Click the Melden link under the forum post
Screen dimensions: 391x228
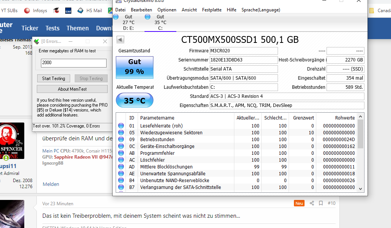[x=51, y=184]
